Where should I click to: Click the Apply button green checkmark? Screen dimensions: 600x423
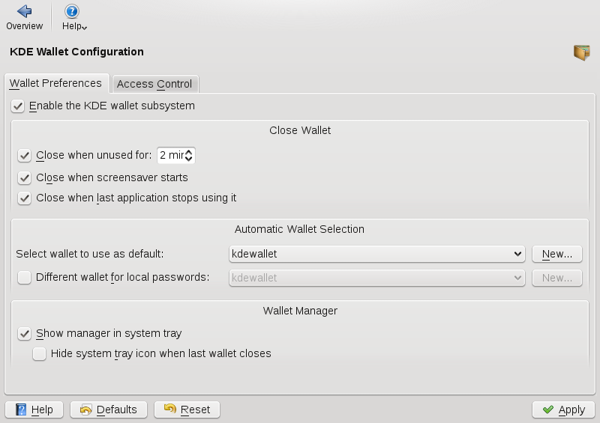pyautogui.click(x=548, y=410)
